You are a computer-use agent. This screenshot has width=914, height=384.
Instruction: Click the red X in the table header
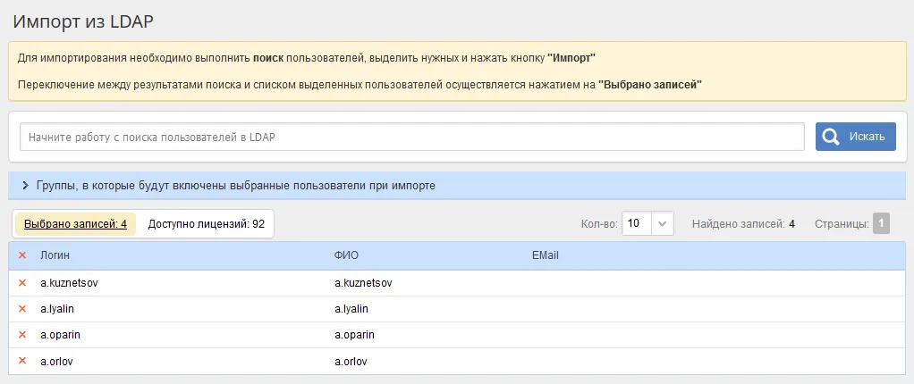tap(22, 255)
